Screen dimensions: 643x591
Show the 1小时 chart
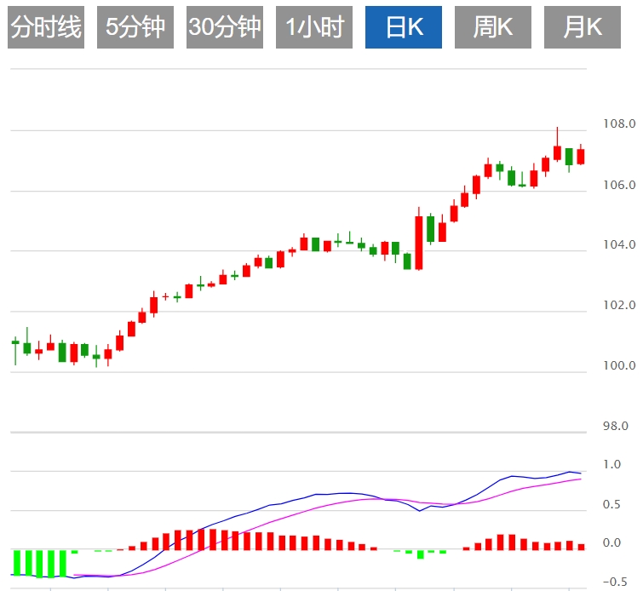pyautogui.click(x=314, y=27)
